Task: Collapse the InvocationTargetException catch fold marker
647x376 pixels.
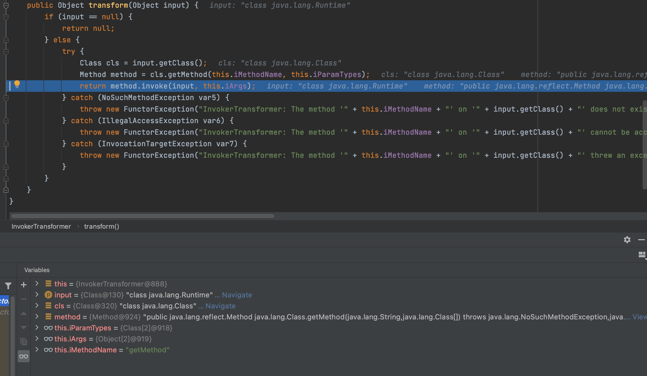Action: [x=6, y=144]
